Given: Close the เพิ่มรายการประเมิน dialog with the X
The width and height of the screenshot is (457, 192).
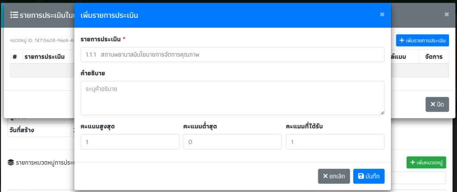Looking at the screenshot, I should pyautogui.click(x=382, y=15).
